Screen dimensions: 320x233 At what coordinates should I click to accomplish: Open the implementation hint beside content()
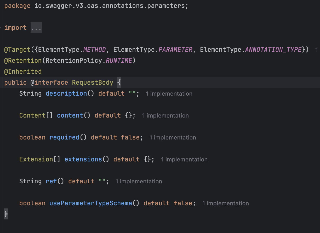point(165,115)
